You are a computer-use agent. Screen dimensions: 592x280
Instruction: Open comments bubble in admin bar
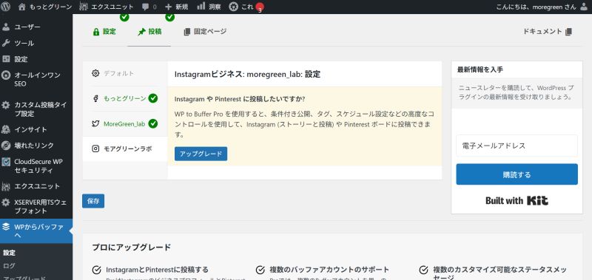click(149, 7)
